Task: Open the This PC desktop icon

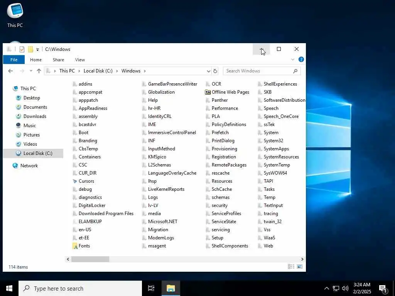Action: tap(15, 15)
